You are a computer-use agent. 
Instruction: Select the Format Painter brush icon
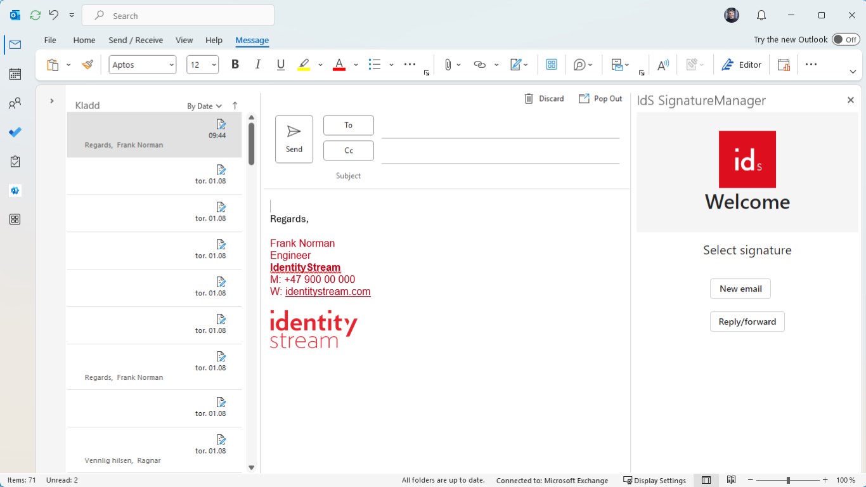pyautogui.click(x=88, y=65)
